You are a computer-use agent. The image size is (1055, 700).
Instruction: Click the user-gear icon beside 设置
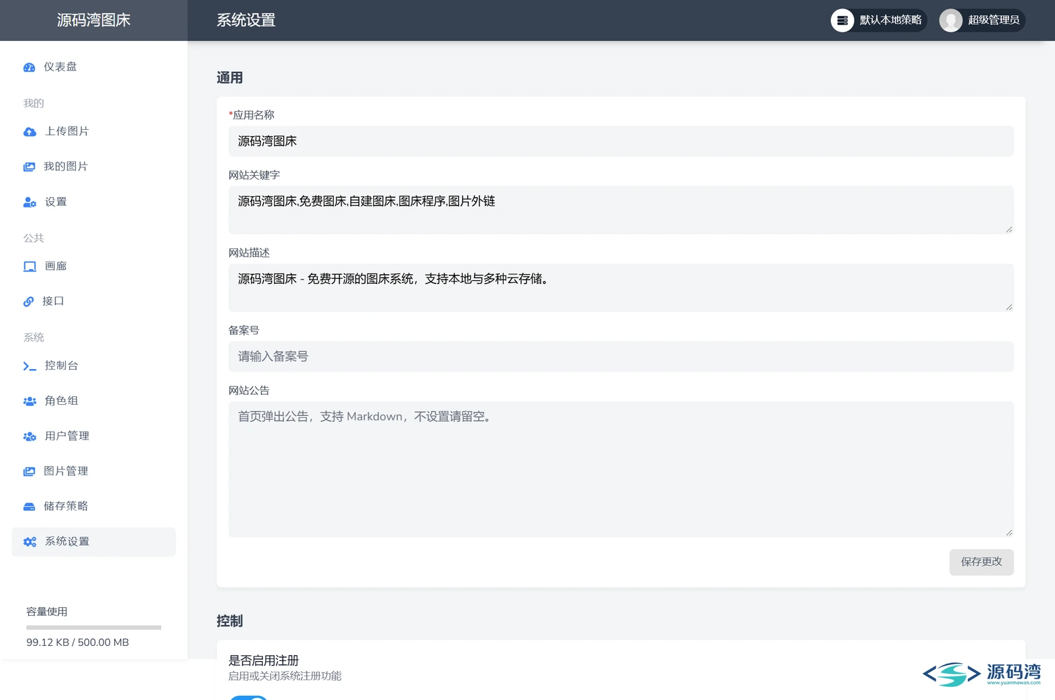click(30, 202)
